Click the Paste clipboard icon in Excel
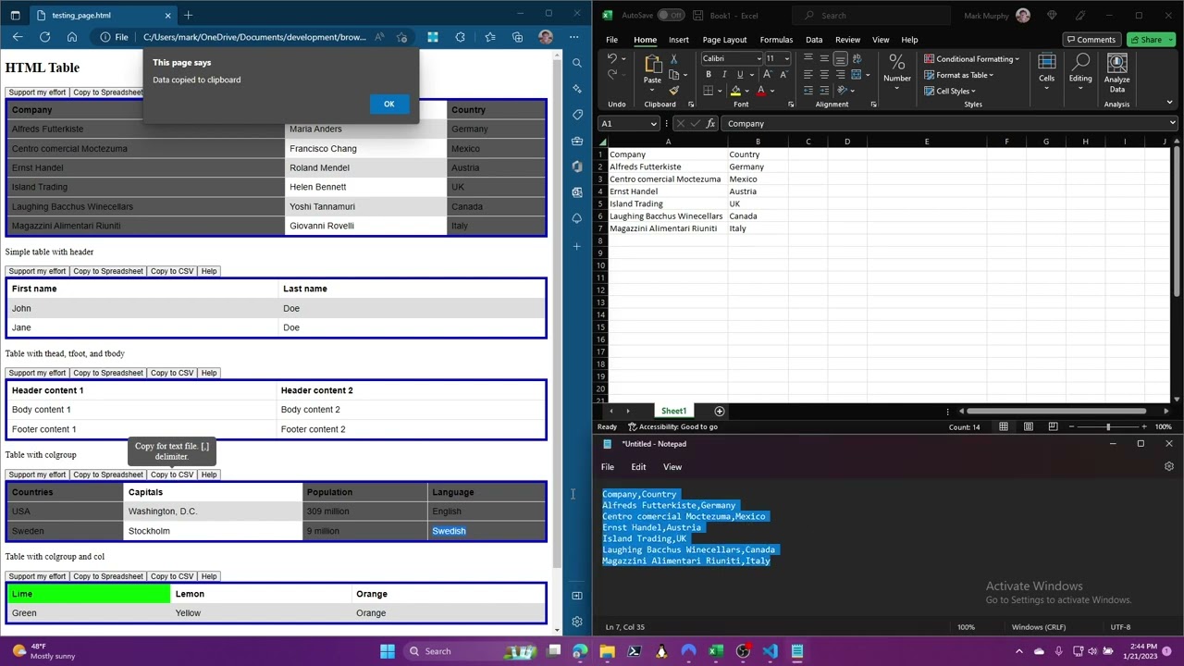This screenshot has width=1184, height=666. 652,64
